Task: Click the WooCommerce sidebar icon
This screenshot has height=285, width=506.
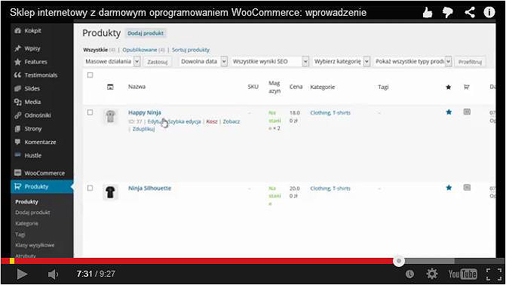Action: 17,173
